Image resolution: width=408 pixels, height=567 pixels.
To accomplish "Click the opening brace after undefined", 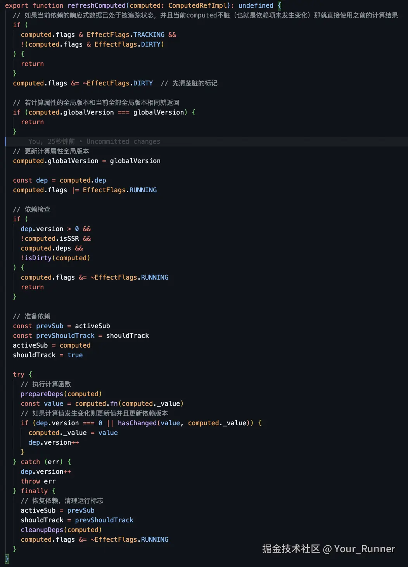I will 279,5.
